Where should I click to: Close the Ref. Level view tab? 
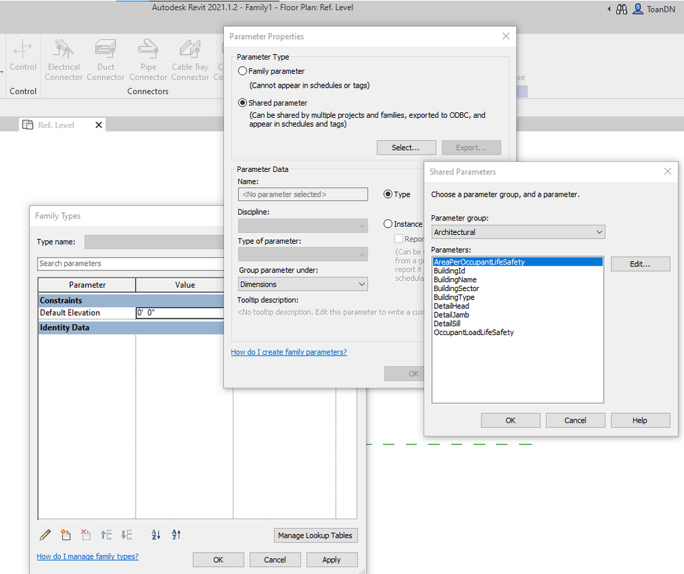click(99, 125)
